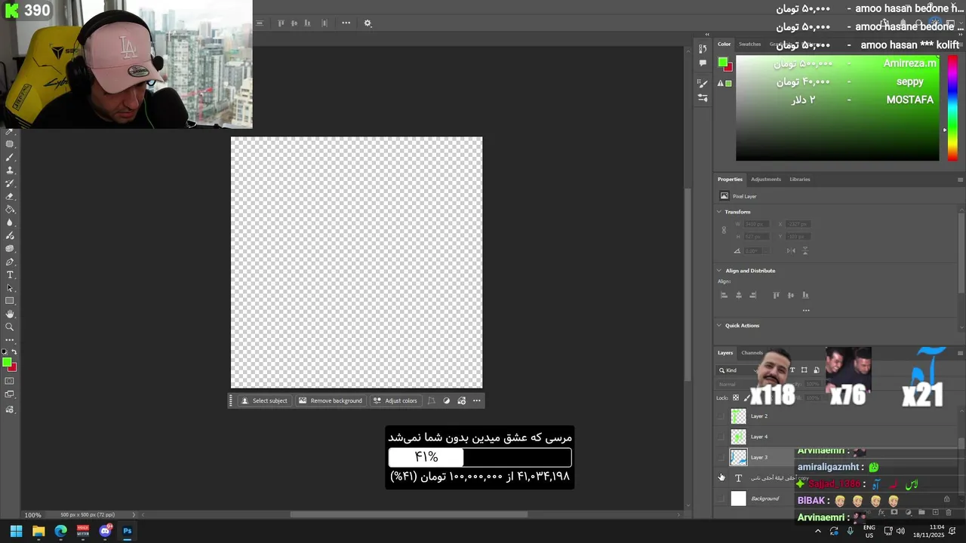Flip vertical in Transform properties
Image resolution: width=966 pixels, height=543 pixels.
805,250
